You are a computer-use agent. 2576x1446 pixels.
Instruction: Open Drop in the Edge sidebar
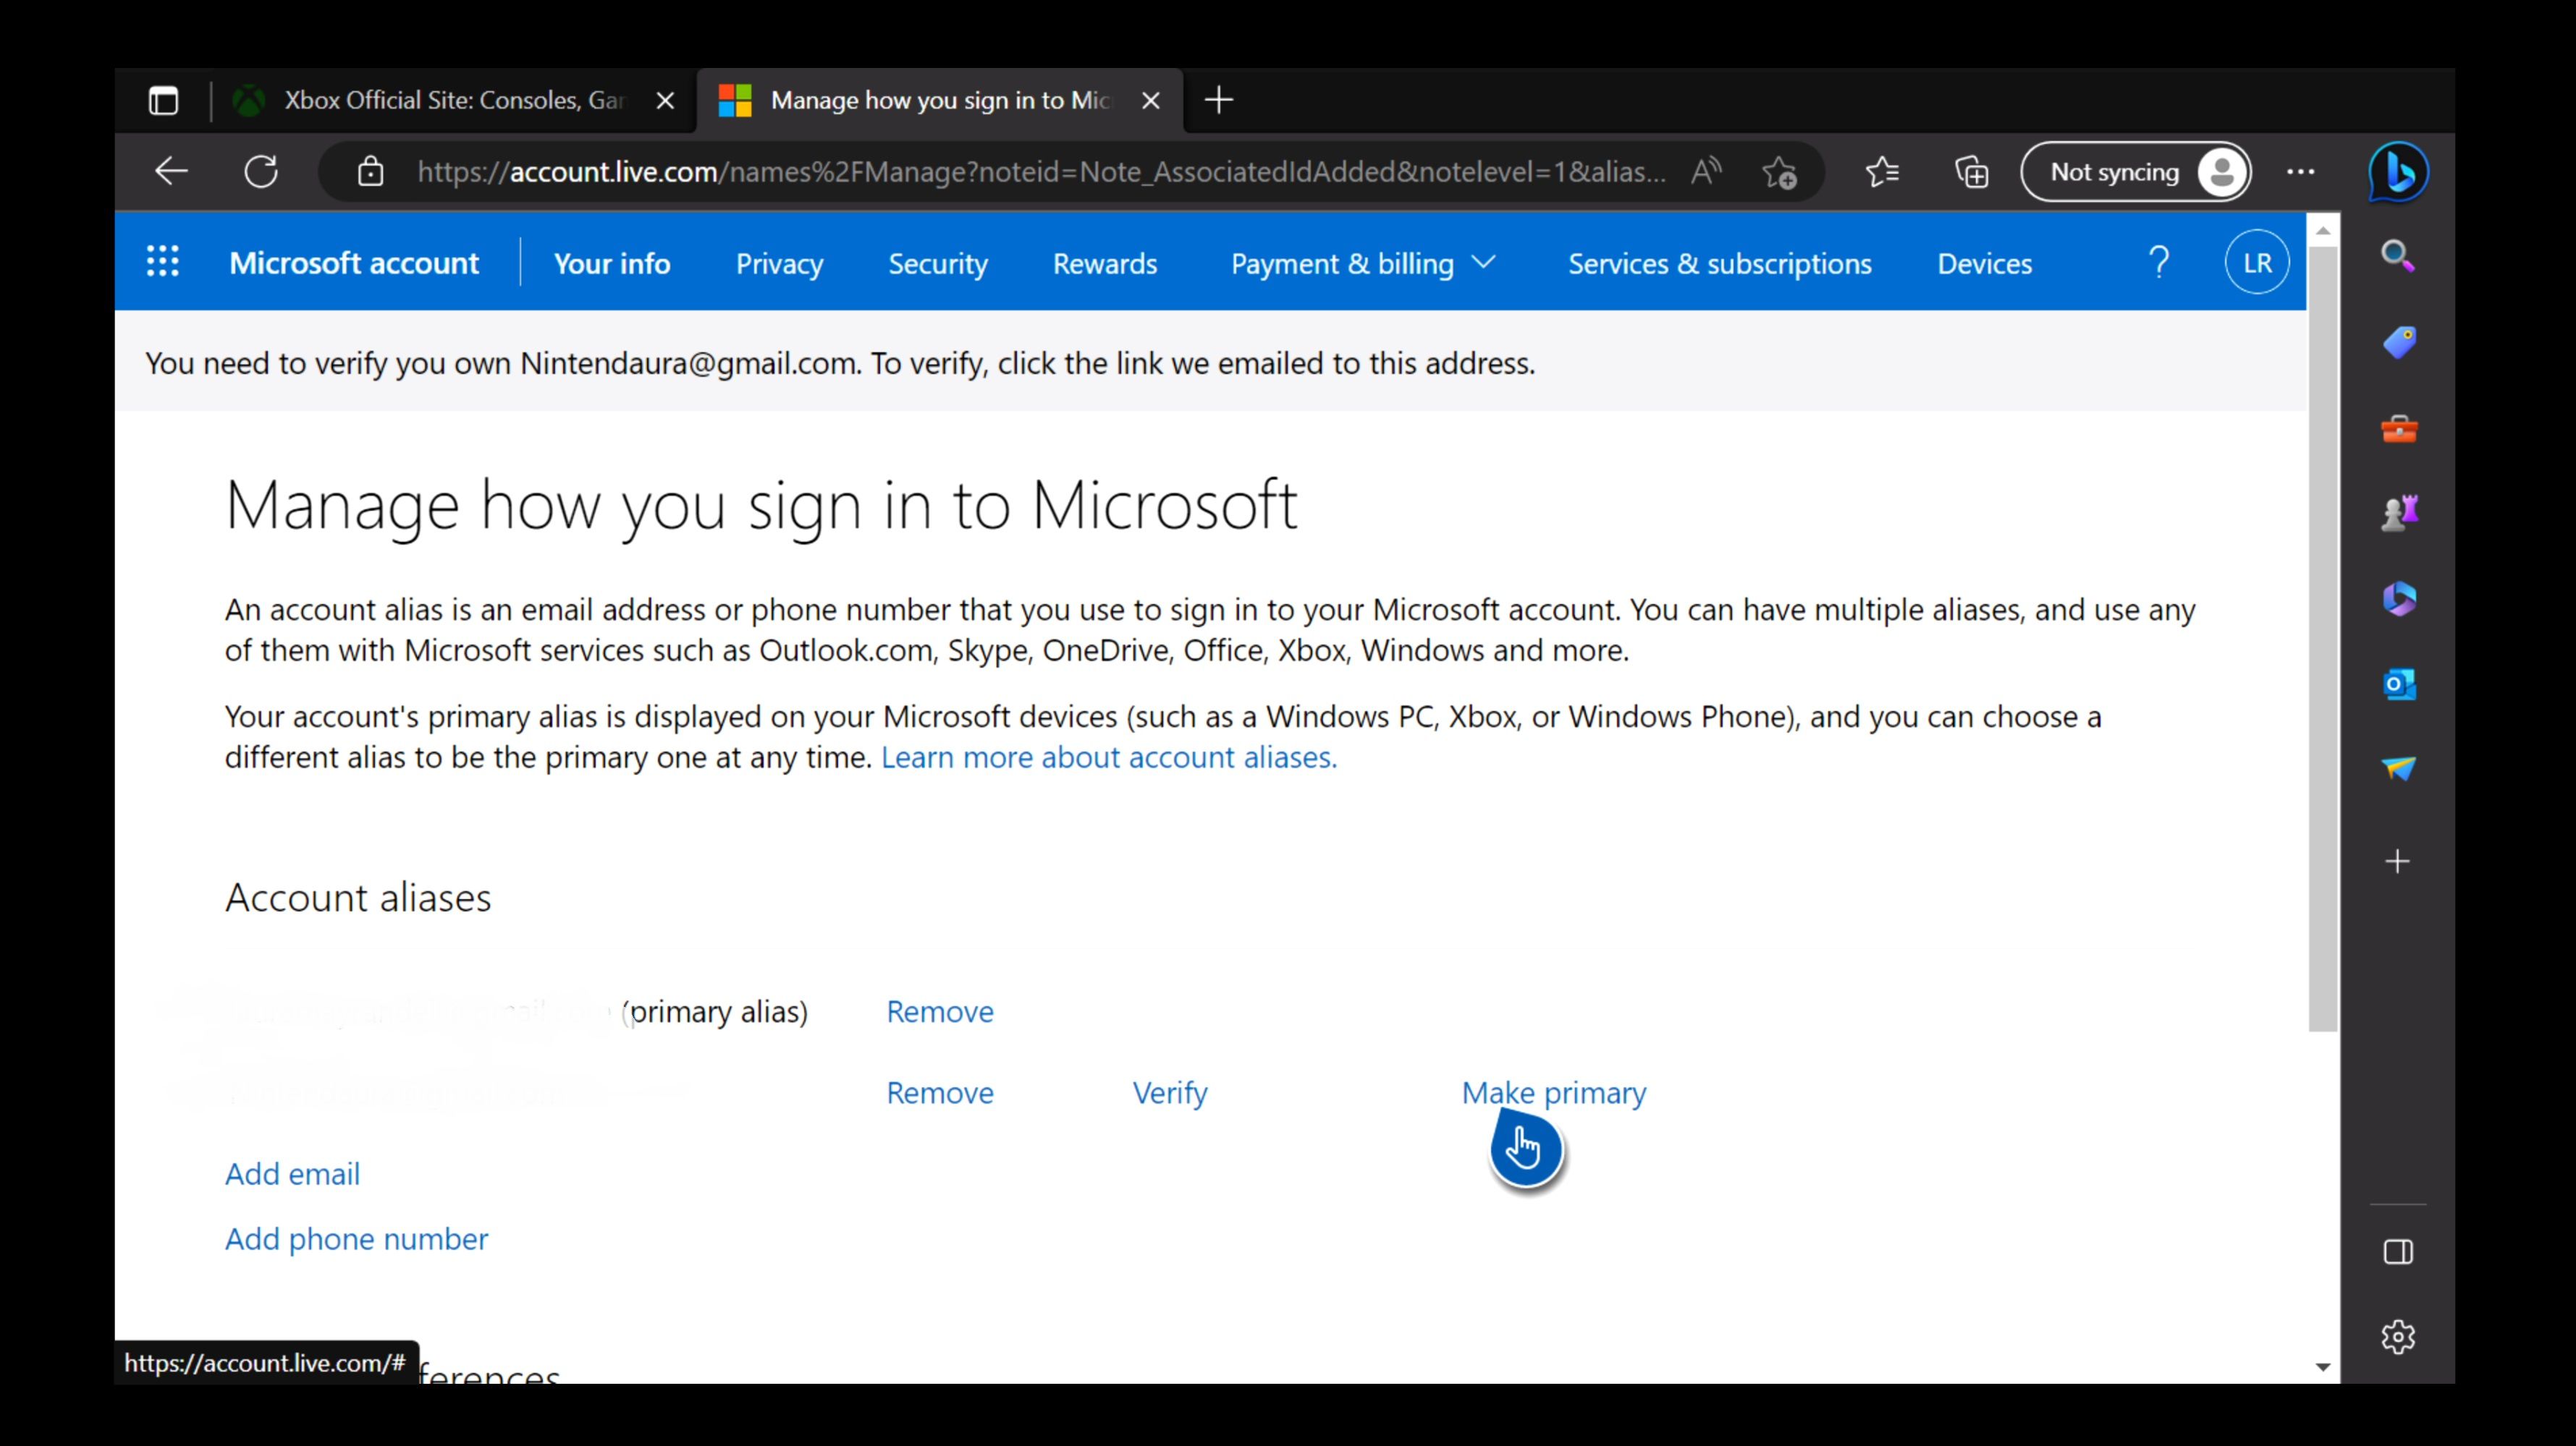[x=2399, y=767]
